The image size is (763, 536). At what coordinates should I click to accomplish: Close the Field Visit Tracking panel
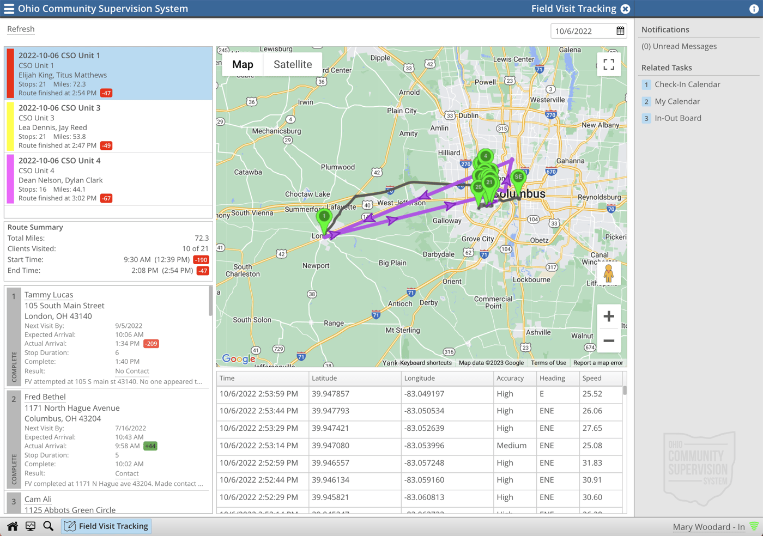click(626, 9)
